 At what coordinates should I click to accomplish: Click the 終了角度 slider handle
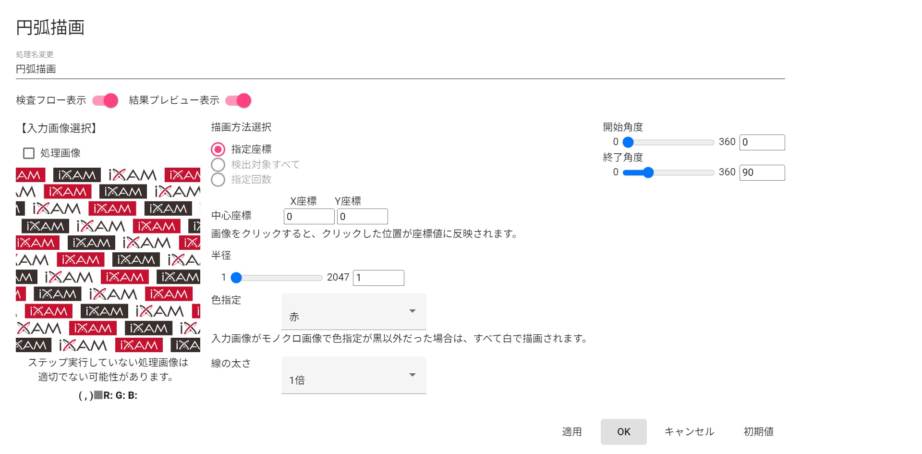(648, 172)
